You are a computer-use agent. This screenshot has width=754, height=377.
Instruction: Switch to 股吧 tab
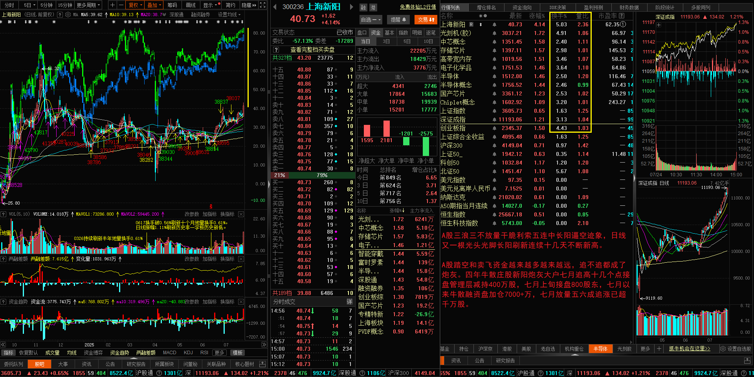[40, 364]
